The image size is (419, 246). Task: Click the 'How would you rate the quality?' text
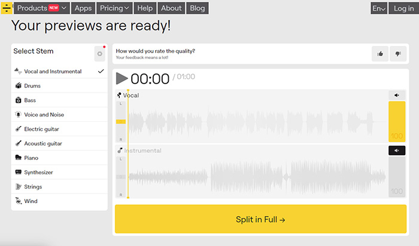155,51
